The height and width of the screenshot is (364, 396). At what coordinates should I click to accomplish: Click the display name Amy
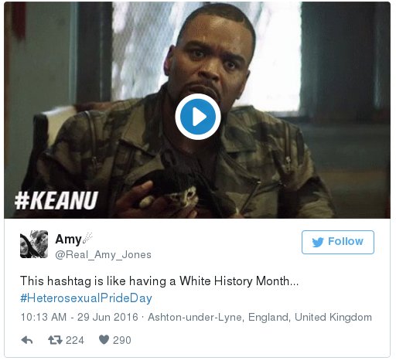68,240
